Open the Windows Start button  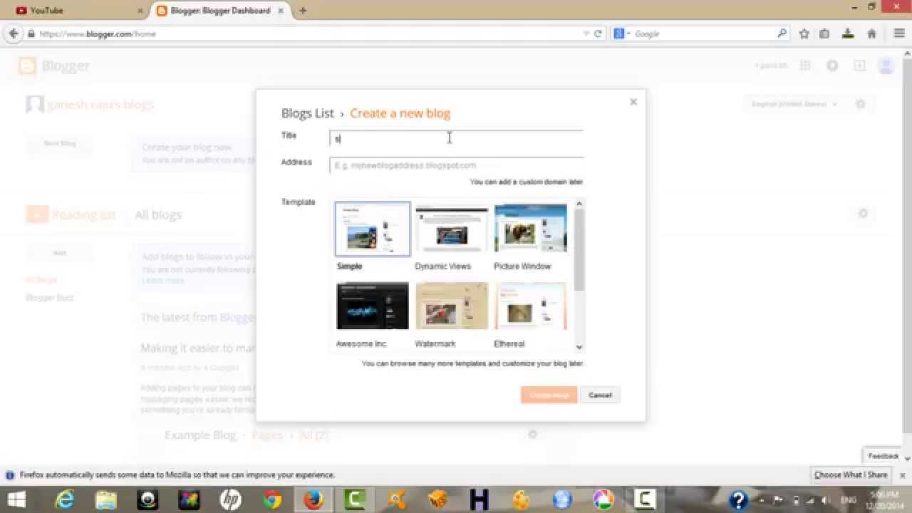coord(16,499)
